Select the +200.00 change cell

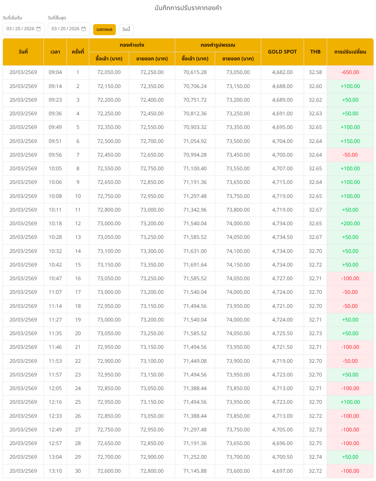(350, 223)
